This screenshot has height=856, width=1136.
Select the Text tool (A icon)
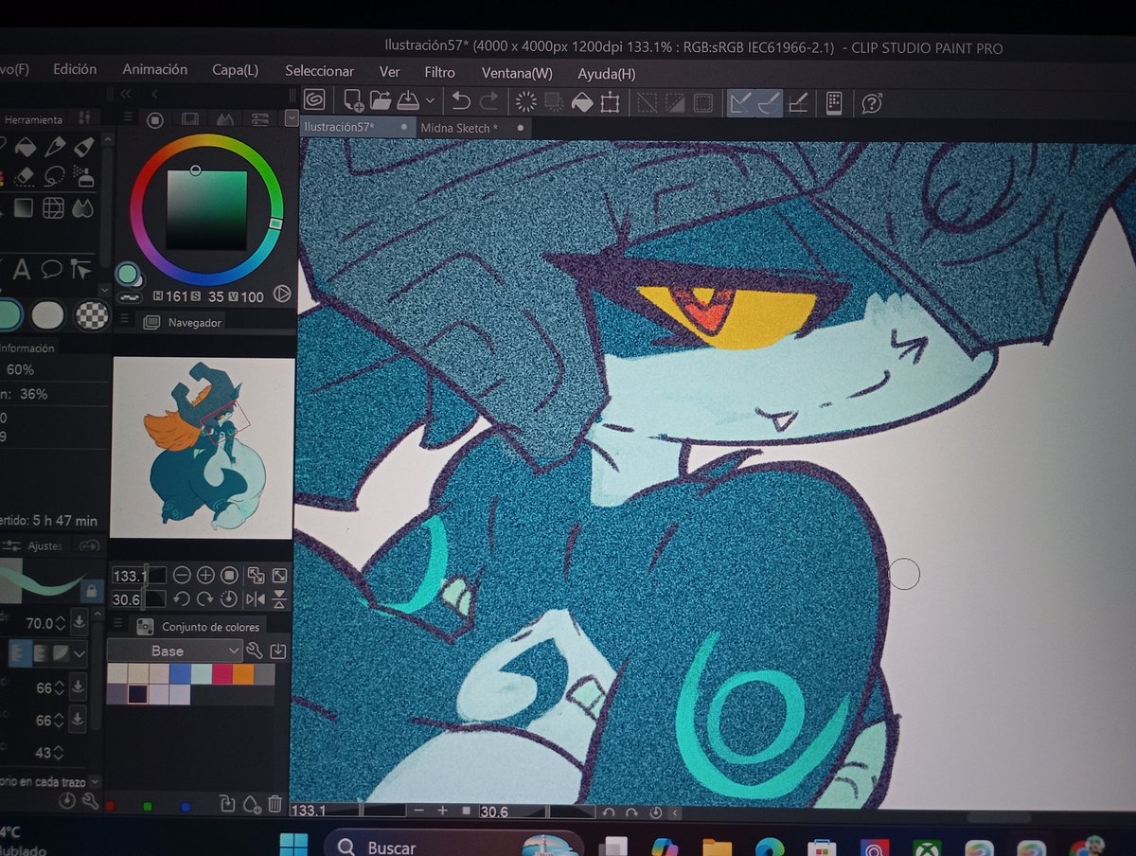click(x=21, y=270)
